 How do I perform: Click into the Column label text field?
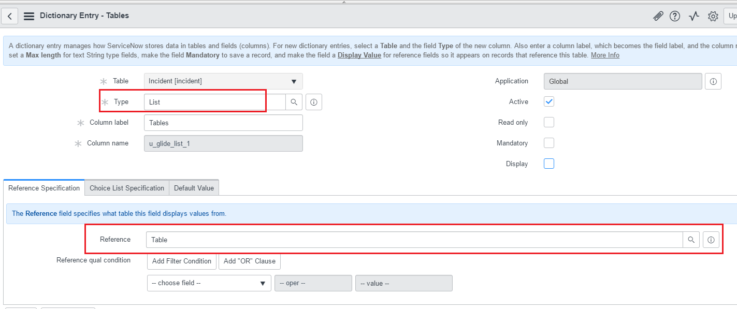coord(223,123)
